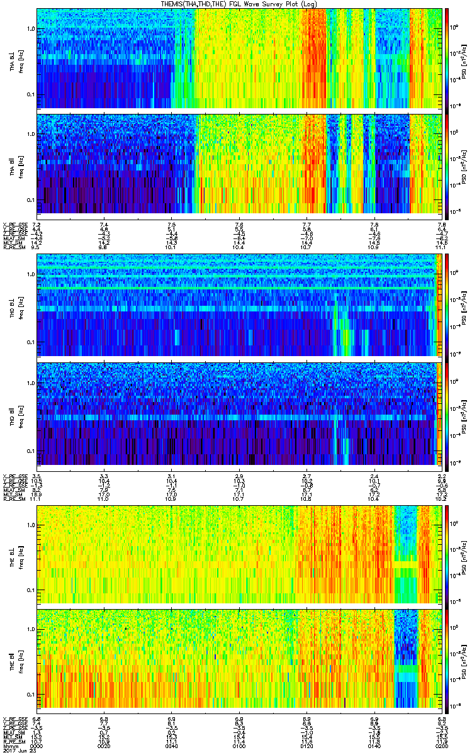The image size is (472, 755).
Task: Click the PSD color bar beside THA top panel
Action: pyautogui.click(x=447, y=58)
